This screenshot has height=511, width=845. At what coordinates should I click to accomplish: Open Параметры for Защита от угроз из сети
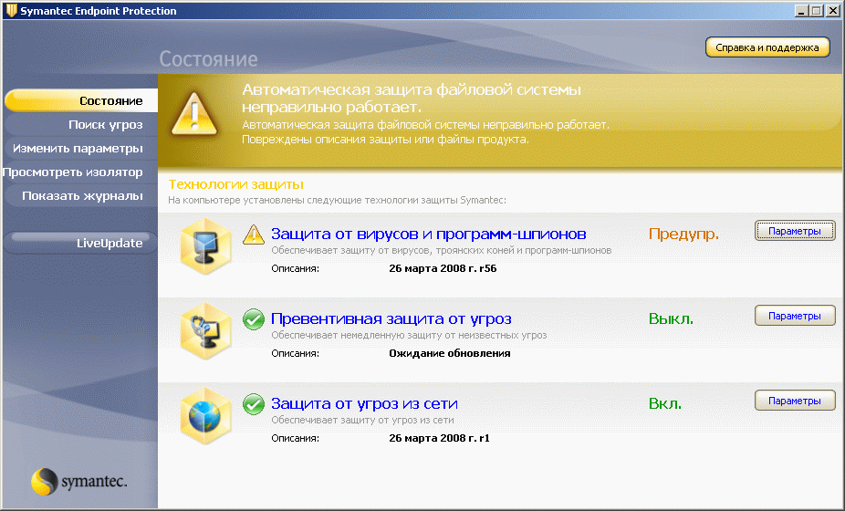(x=795, y=401)
